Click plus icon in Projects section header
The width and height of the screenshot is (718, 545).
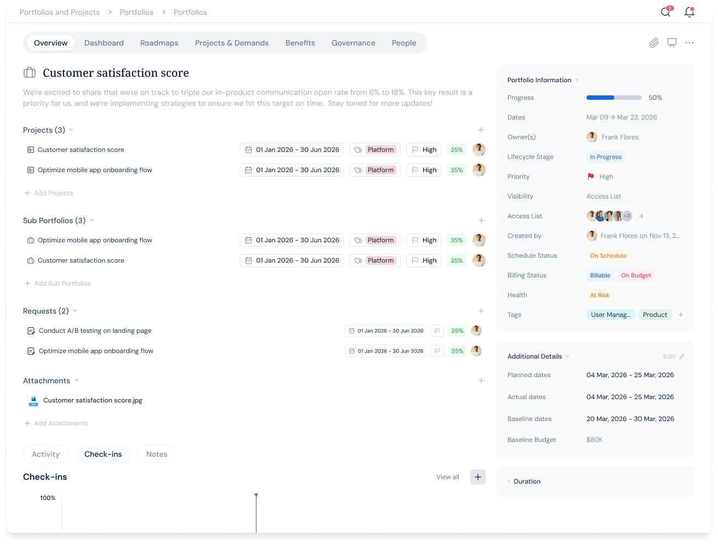[481, 130]
